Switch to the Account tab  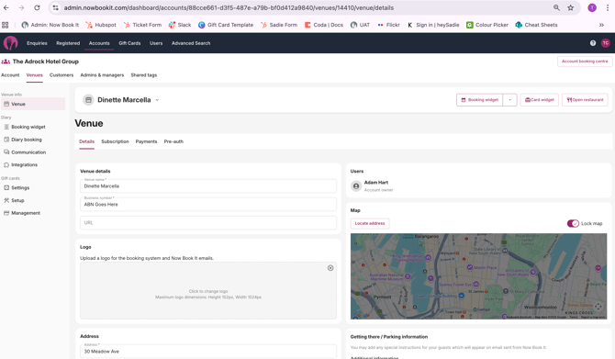(x=10, y=75)
